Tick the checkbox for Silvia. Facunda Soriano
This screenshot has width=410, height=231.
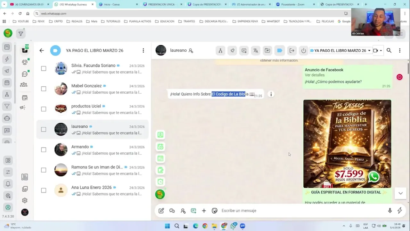[x=44, y=68]
